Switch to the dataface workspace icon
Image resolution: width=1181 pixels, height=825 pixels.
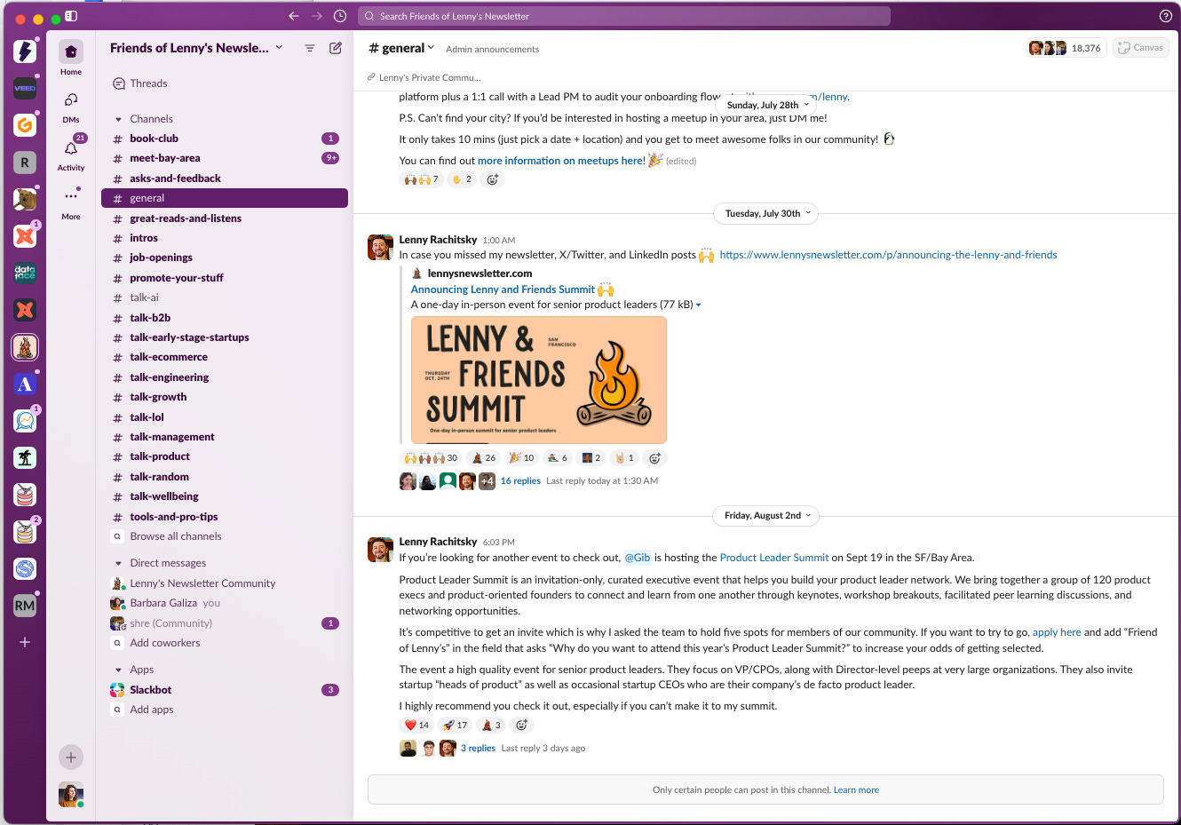[x=25, y=274]
